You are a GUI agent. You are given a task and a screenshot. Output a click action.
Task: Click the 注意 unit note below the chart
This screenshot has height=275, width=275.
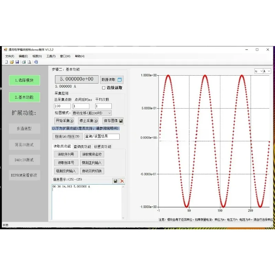[216, 219]
